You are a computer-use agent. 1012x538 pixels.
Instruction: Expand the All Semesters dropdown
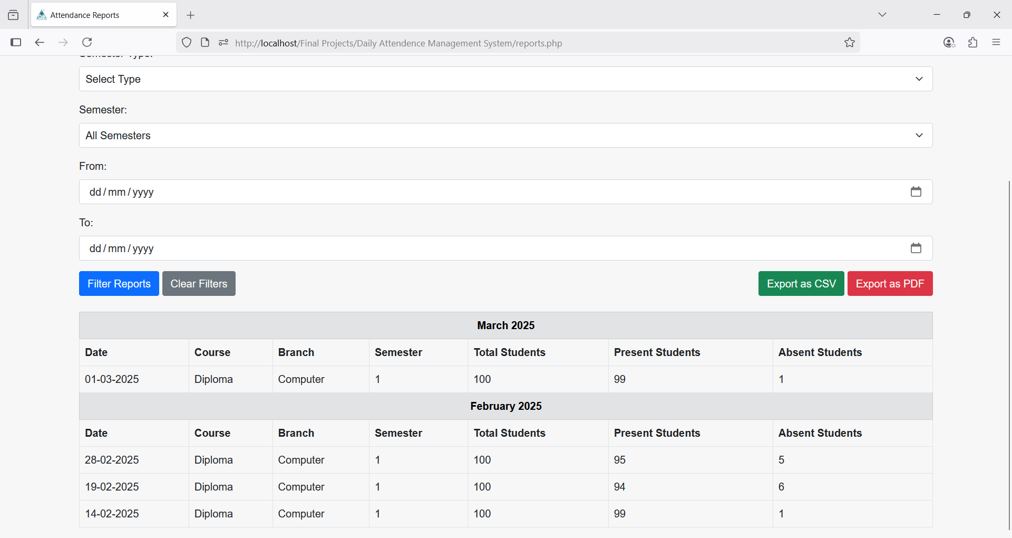click(x=505, y=136)
